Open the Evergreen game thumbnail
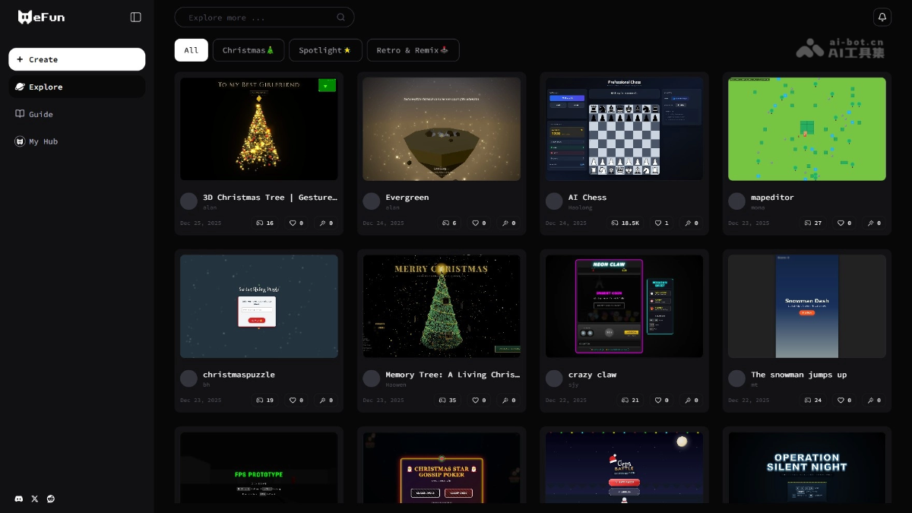The width and height of the screenshot is (912, 513). pos(442,128)
